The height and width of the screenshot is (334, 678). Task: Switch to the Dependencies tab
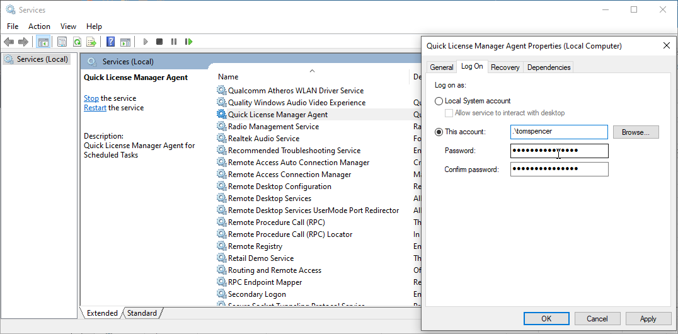point(549,67)
